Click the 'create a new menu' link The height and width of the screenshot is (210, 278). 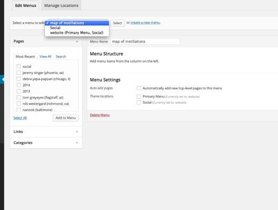click(x=145, y=23)
